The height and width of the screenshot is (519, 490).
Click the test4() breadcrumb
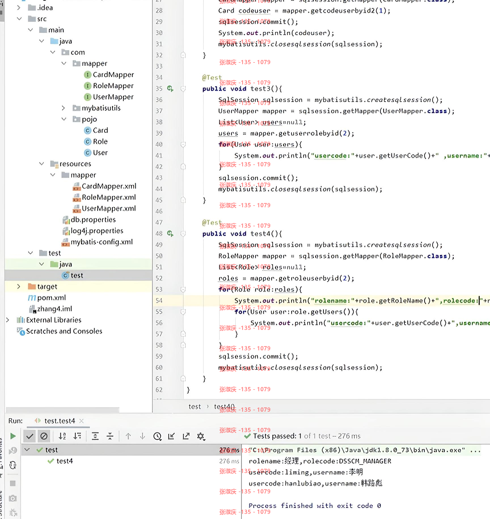[224, 407]
